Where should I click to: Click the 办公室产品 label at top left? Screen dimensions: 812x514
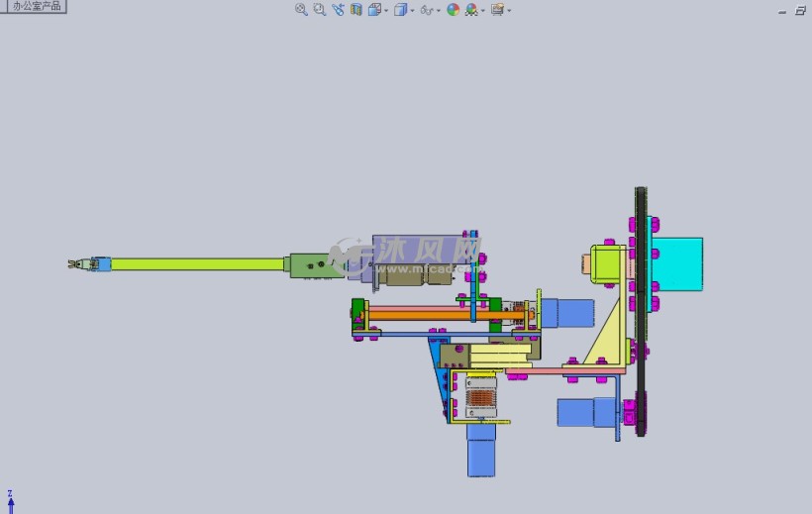(36, 6)
